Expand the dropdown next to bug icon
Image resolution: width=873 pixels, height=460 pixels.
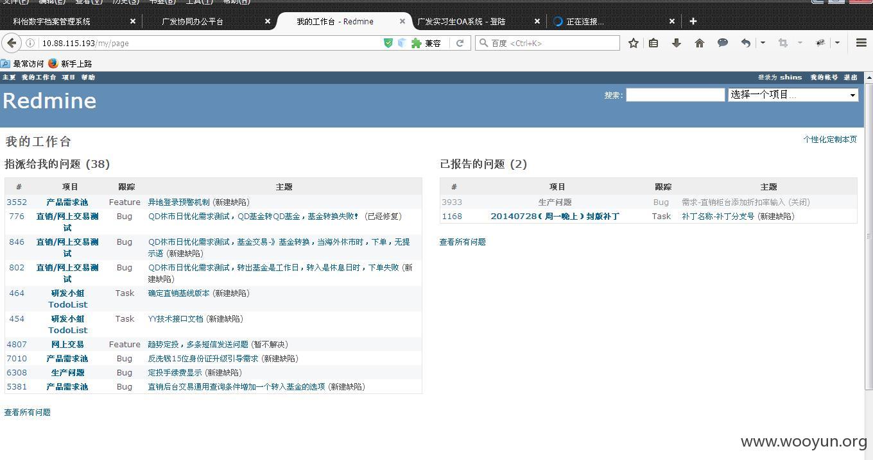pyautogui.click(x=837, y=43)
